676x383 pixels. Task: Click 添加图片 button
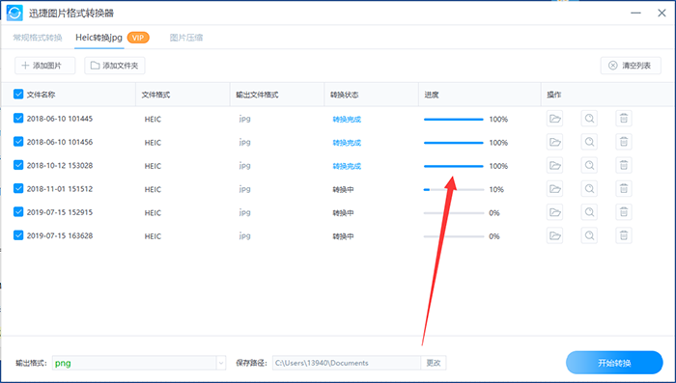pos(44,66)
